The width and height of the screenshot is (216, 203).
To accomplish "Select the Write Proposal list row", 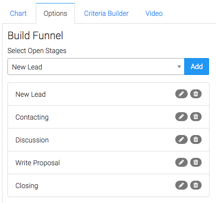I will 108,162.
